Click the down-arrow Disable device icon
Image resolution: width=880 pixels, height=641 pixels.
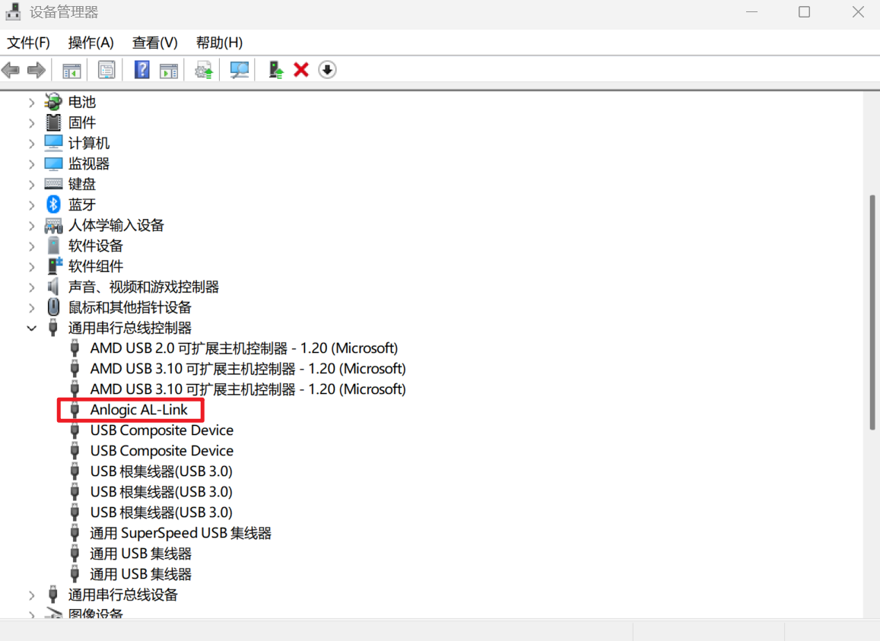point(327,70)
